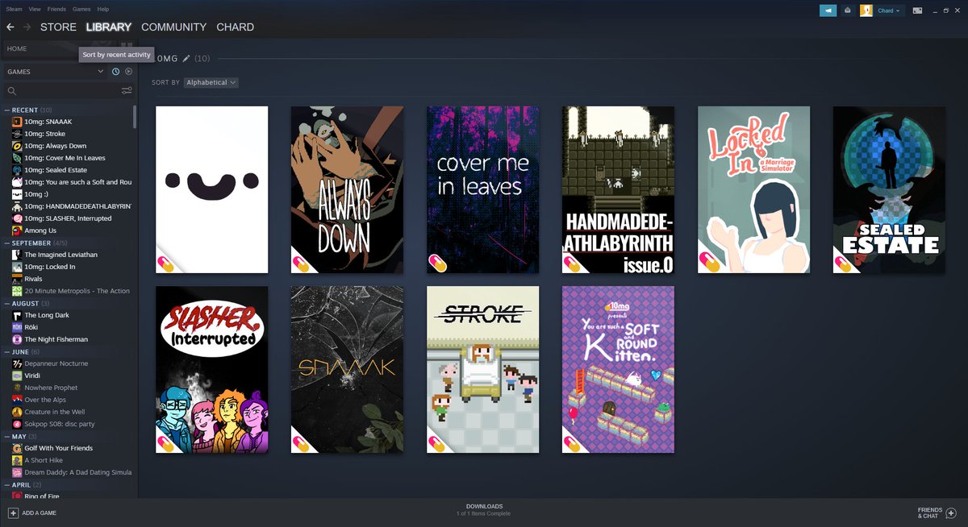Open the Games menu
Image resolution: width=968 pixels, height=527 pixels.
coord(81,9)
